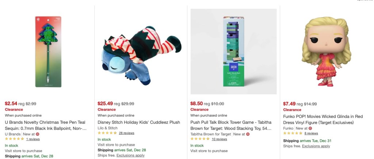The width and height of the screenshot is (374, 159).
Task: View the Block Tower 10 reviews link
Action: click(x=219, y=139)
